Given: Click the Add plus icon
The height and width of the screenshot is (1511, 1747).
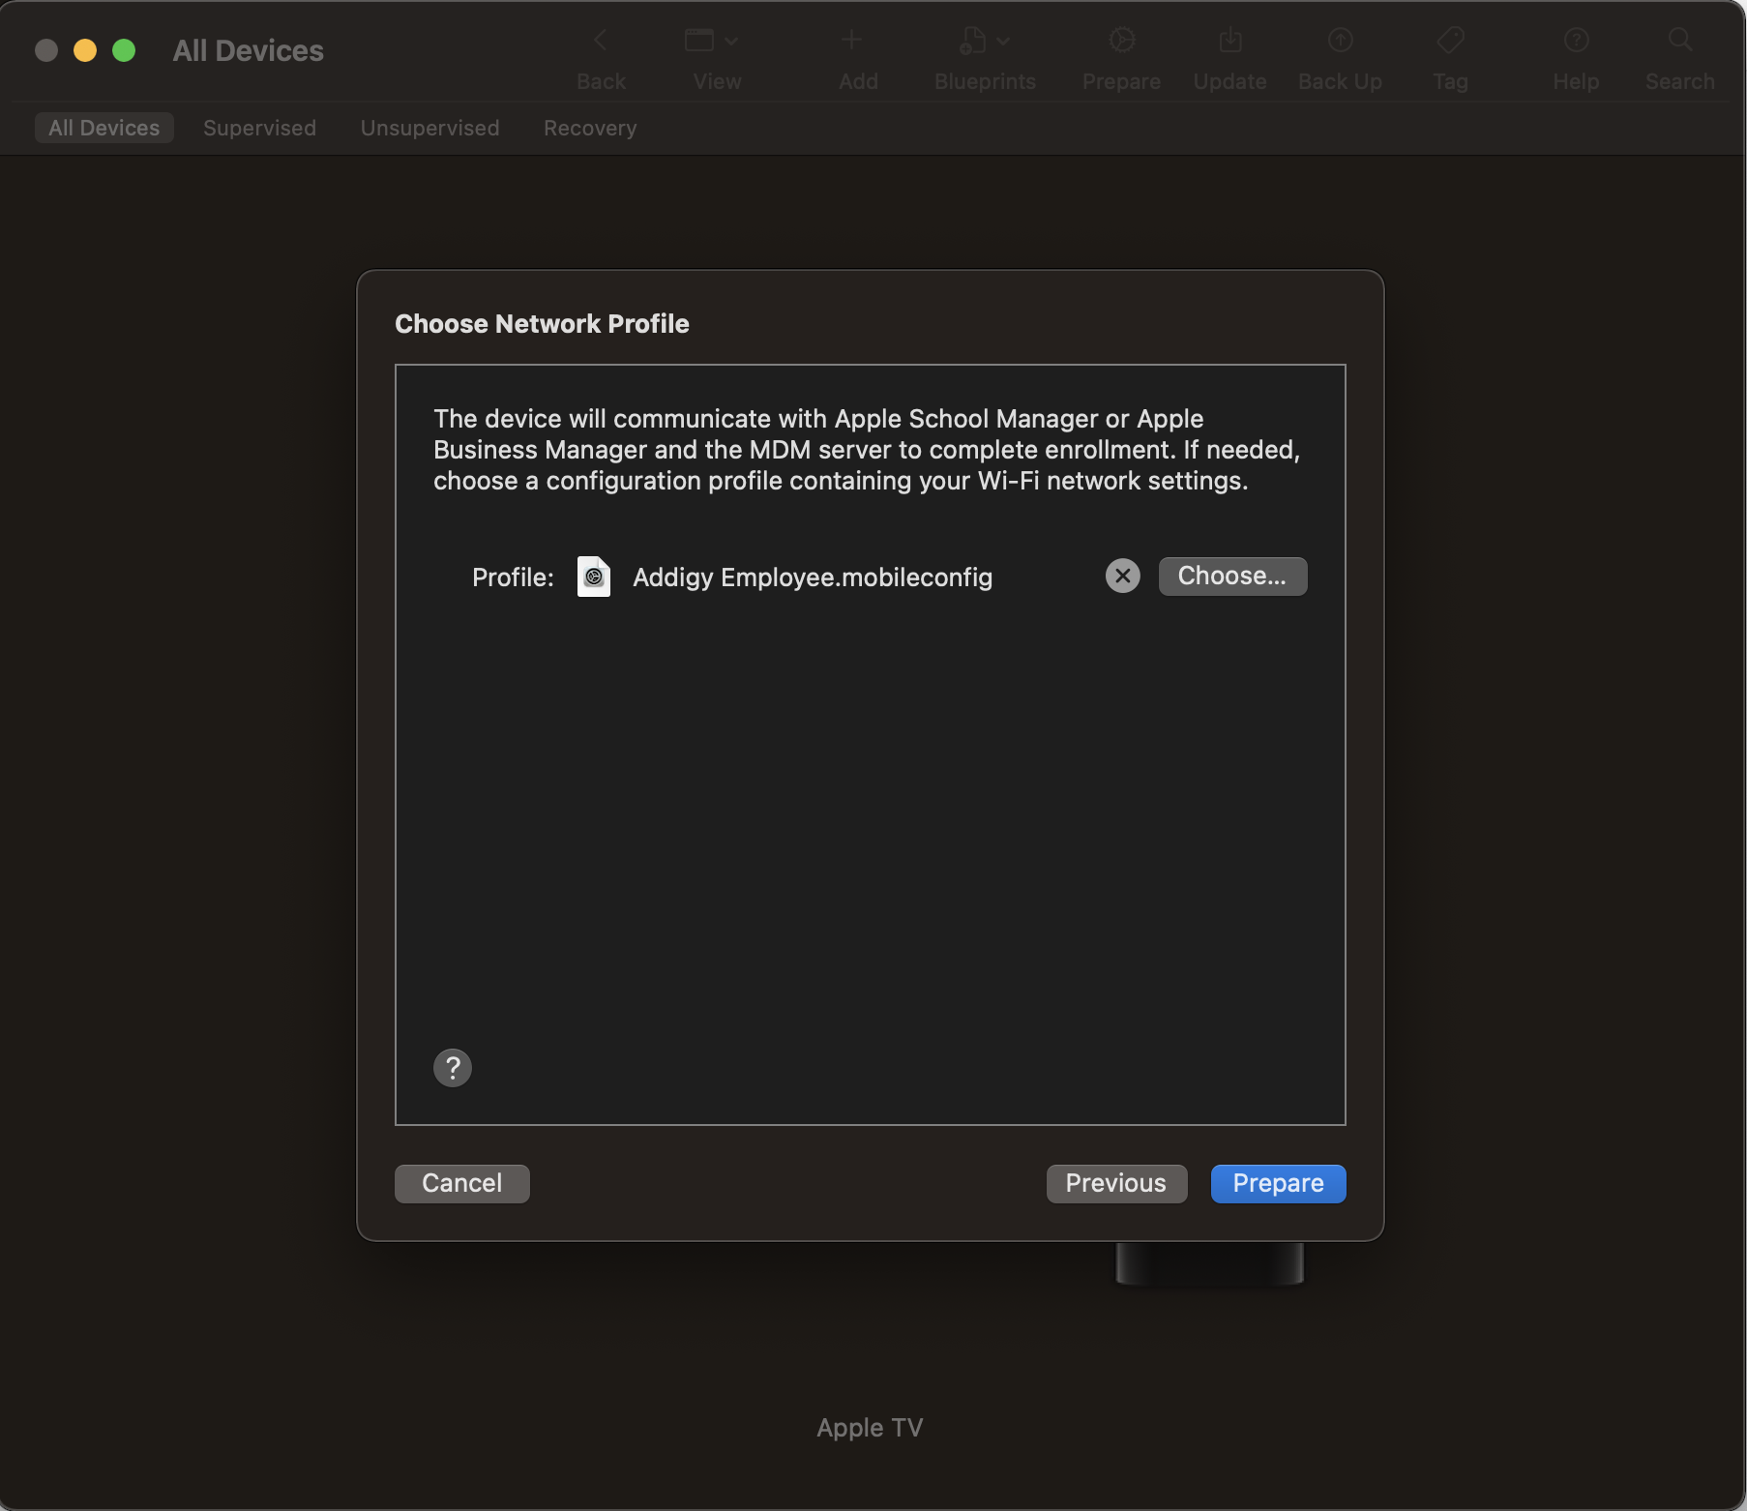Looking at the screenshot, I should (x=851, y=41).
